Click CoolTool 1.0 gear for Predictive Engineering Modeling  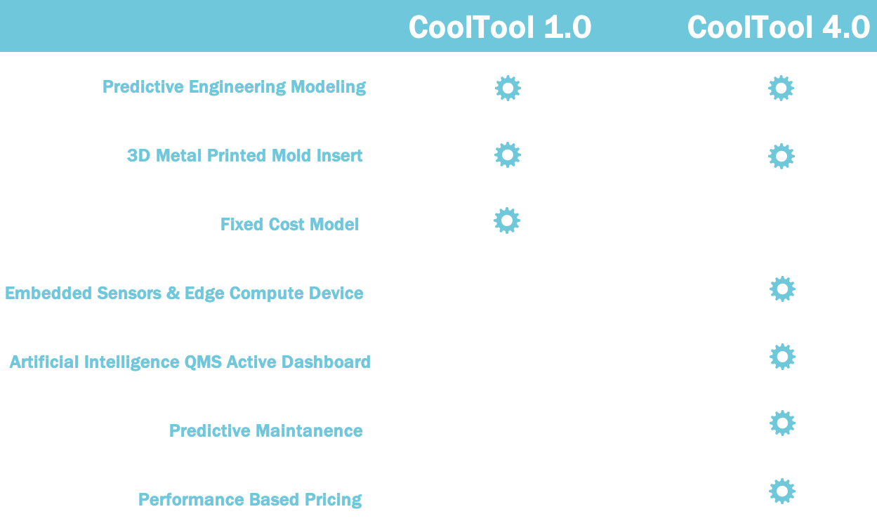pos(508,88)
